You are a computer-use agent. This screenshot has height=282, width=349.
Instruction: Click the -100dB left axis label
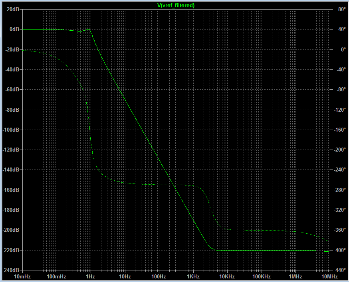coord(11,130)
